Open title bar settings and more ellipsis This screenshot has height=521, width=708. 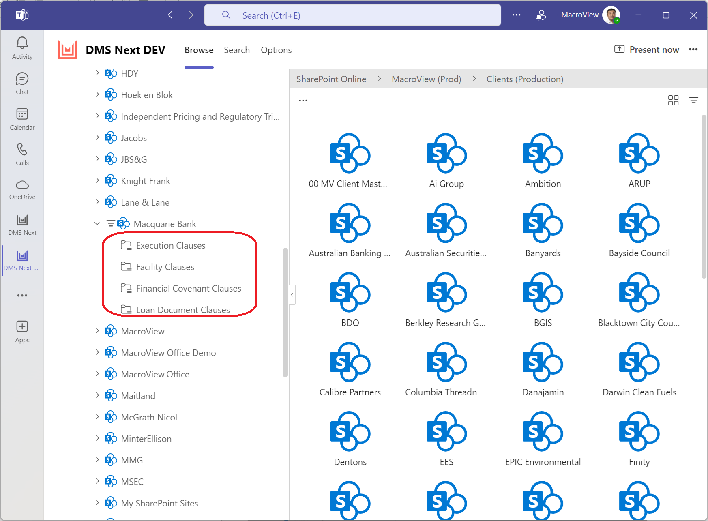pyautogui.click(x=516, y=15)
